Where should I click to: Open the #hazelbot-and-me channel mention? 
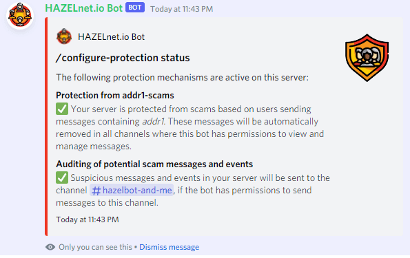132,191
